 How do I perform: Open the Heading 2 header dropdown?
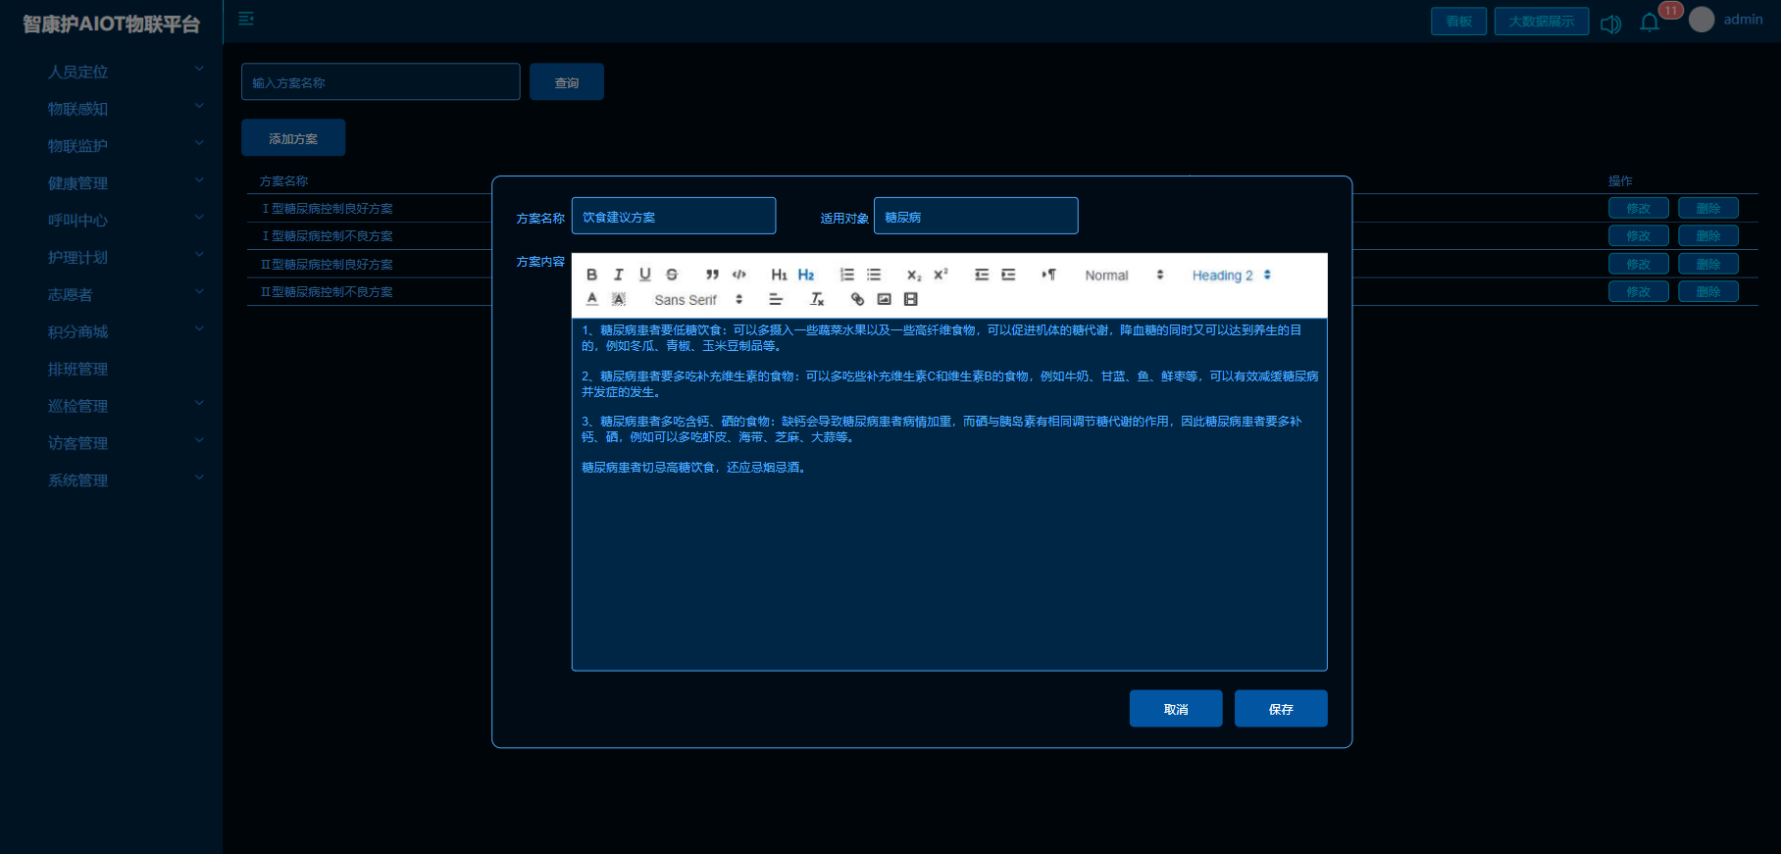pos(1231,276)
